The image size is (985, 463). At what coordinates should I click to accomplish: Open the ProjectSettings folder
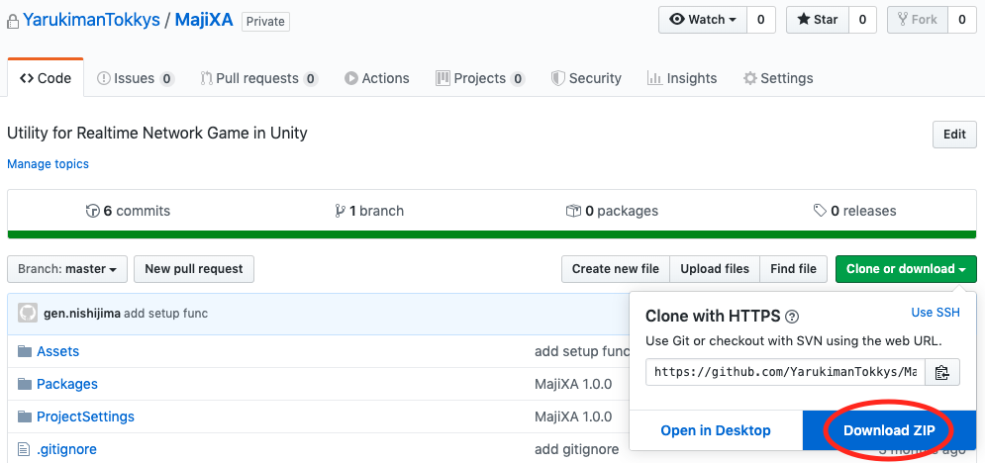[x=85, y=417]
